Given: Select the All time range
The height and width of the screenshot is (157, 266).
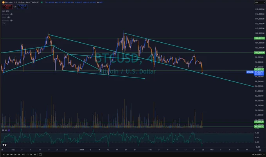Looking at the screenshot, I should (x=35, y=154).
